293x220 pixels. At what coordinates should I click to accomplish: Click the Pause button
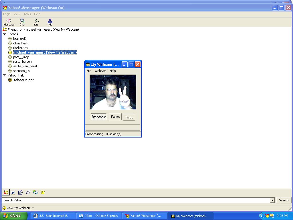pyautogui.click(x=115, y=117)
